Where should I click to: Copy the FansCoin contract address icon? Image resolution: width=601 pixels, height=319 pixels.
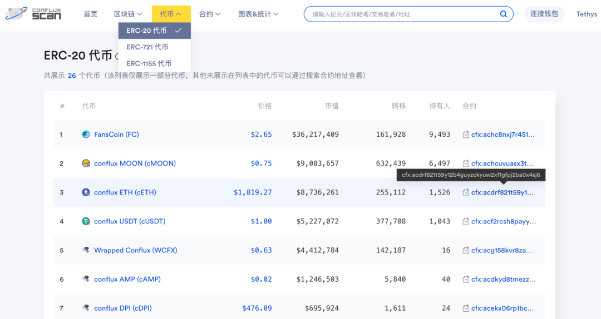pyautogui.click(x=466, y=134)
